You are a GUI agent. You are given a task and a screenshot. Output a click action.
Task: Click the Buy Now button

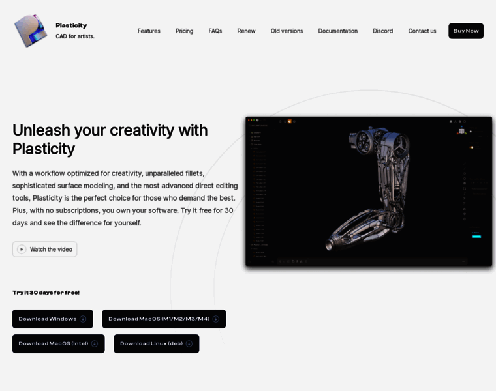click(466, 31)
